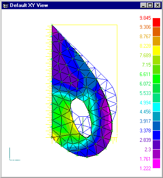Minimize the Default XY View window

pos(143,5)
